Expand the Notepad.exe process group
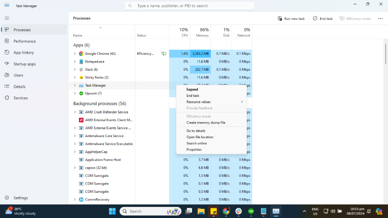This screenshot has height=218, width=388. (x=75, y=62)
